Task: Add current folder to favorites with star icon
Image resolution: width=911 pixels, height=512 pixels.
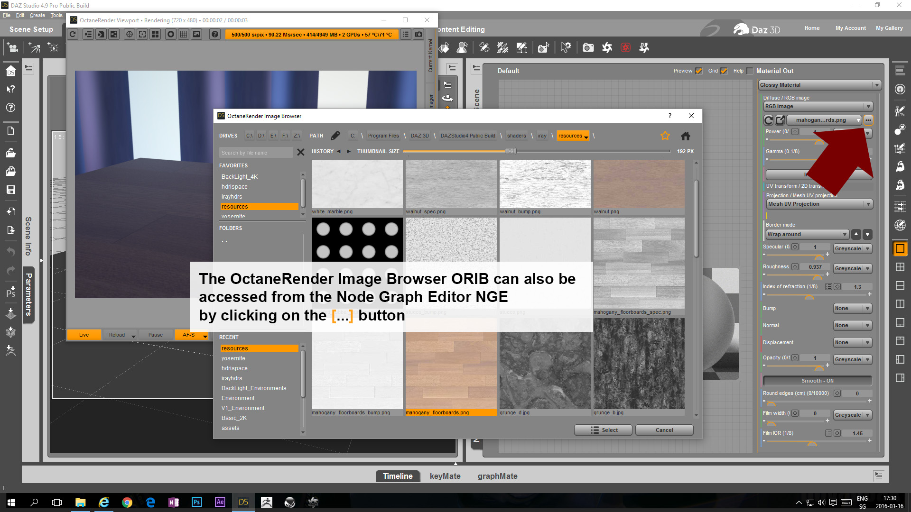Action: [x=665, y=136]
